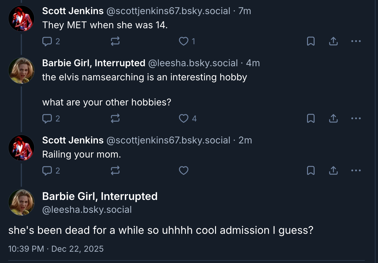Like the "Railing your mom" post
Viewport: 378px width, 263px height.
click(x=183, y=170)
